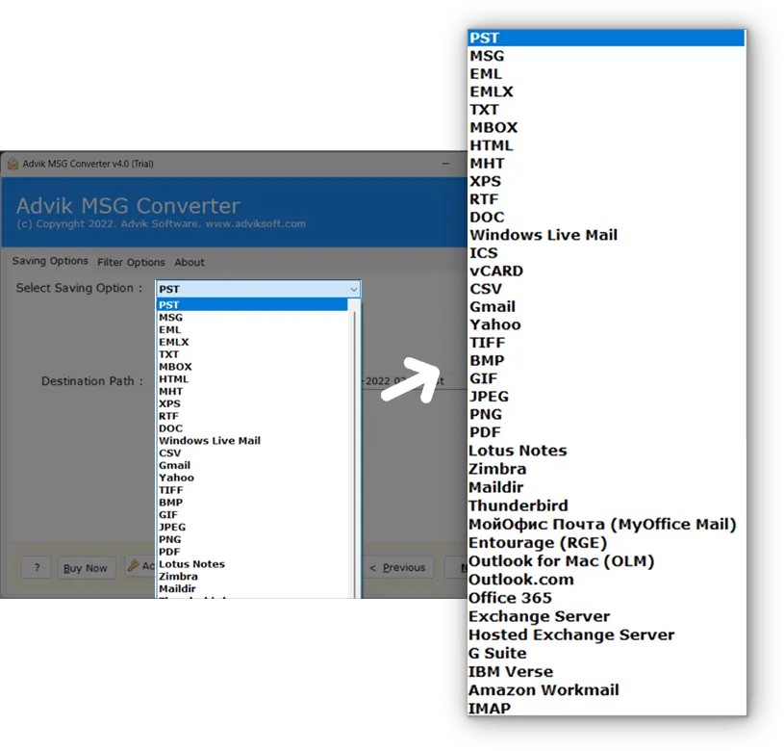Image resolution: width=784 pixels, height=751 pixels.
Task: Select Gmail in the small dropdown list
Action: pyautogui.click(x=174, y=465)
